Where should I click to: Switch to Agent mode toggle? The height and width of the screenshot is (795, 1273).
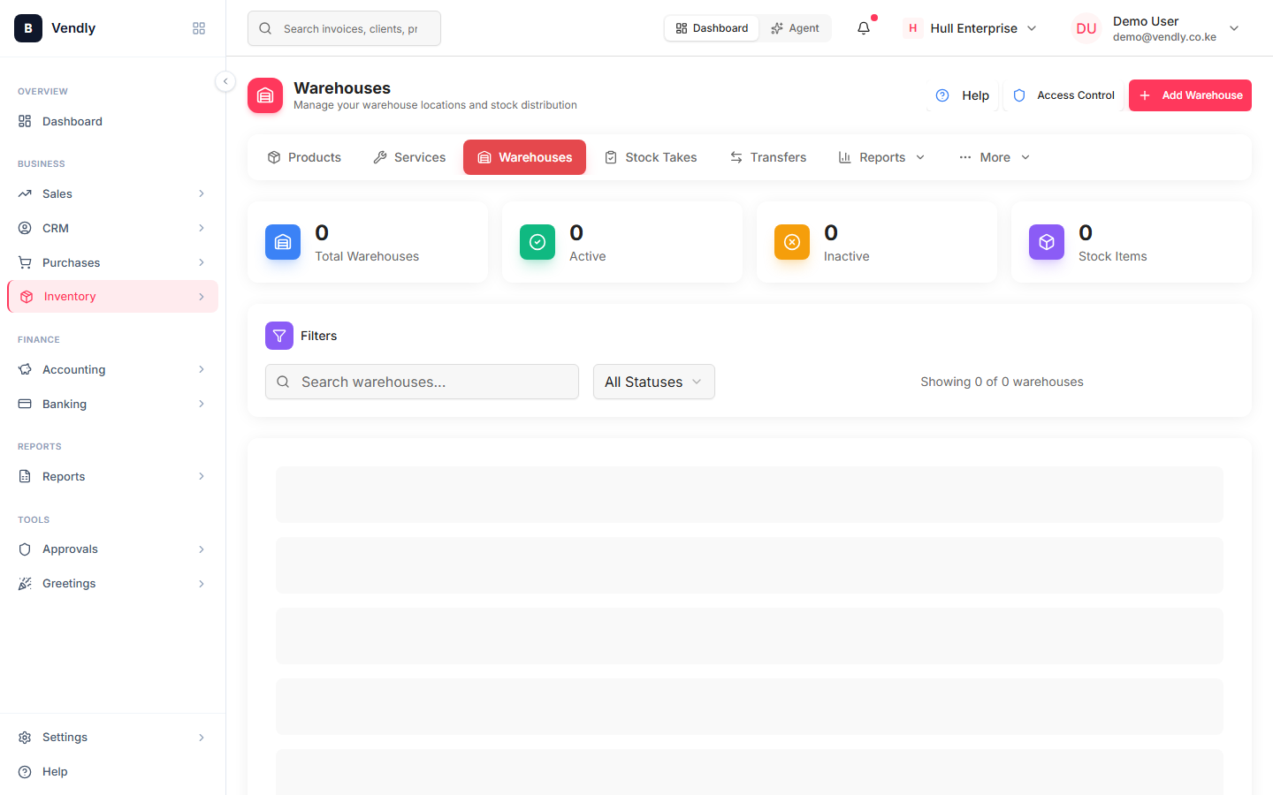click(x=795, y=28)
